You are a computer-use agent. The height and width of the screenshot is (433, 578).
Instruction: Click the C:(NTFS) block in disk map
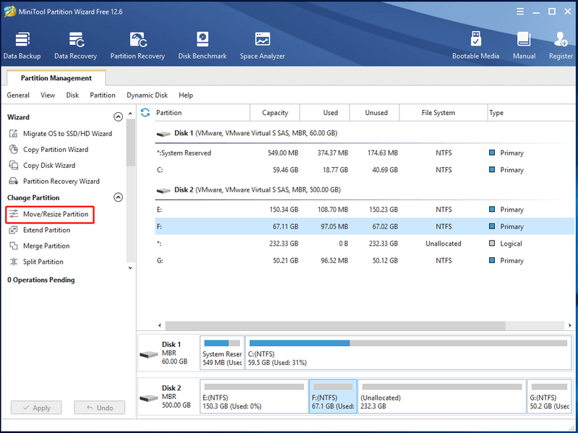pos(408,353)
